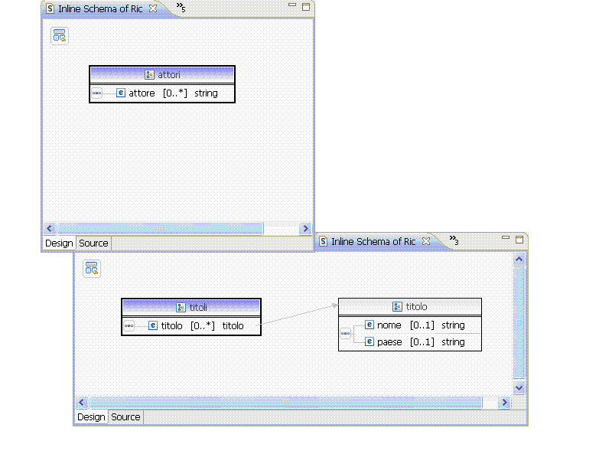Switch to the Design tab in titoli editor
The height and width of the screenshot is (467, 612).
[x=91, y=417]
